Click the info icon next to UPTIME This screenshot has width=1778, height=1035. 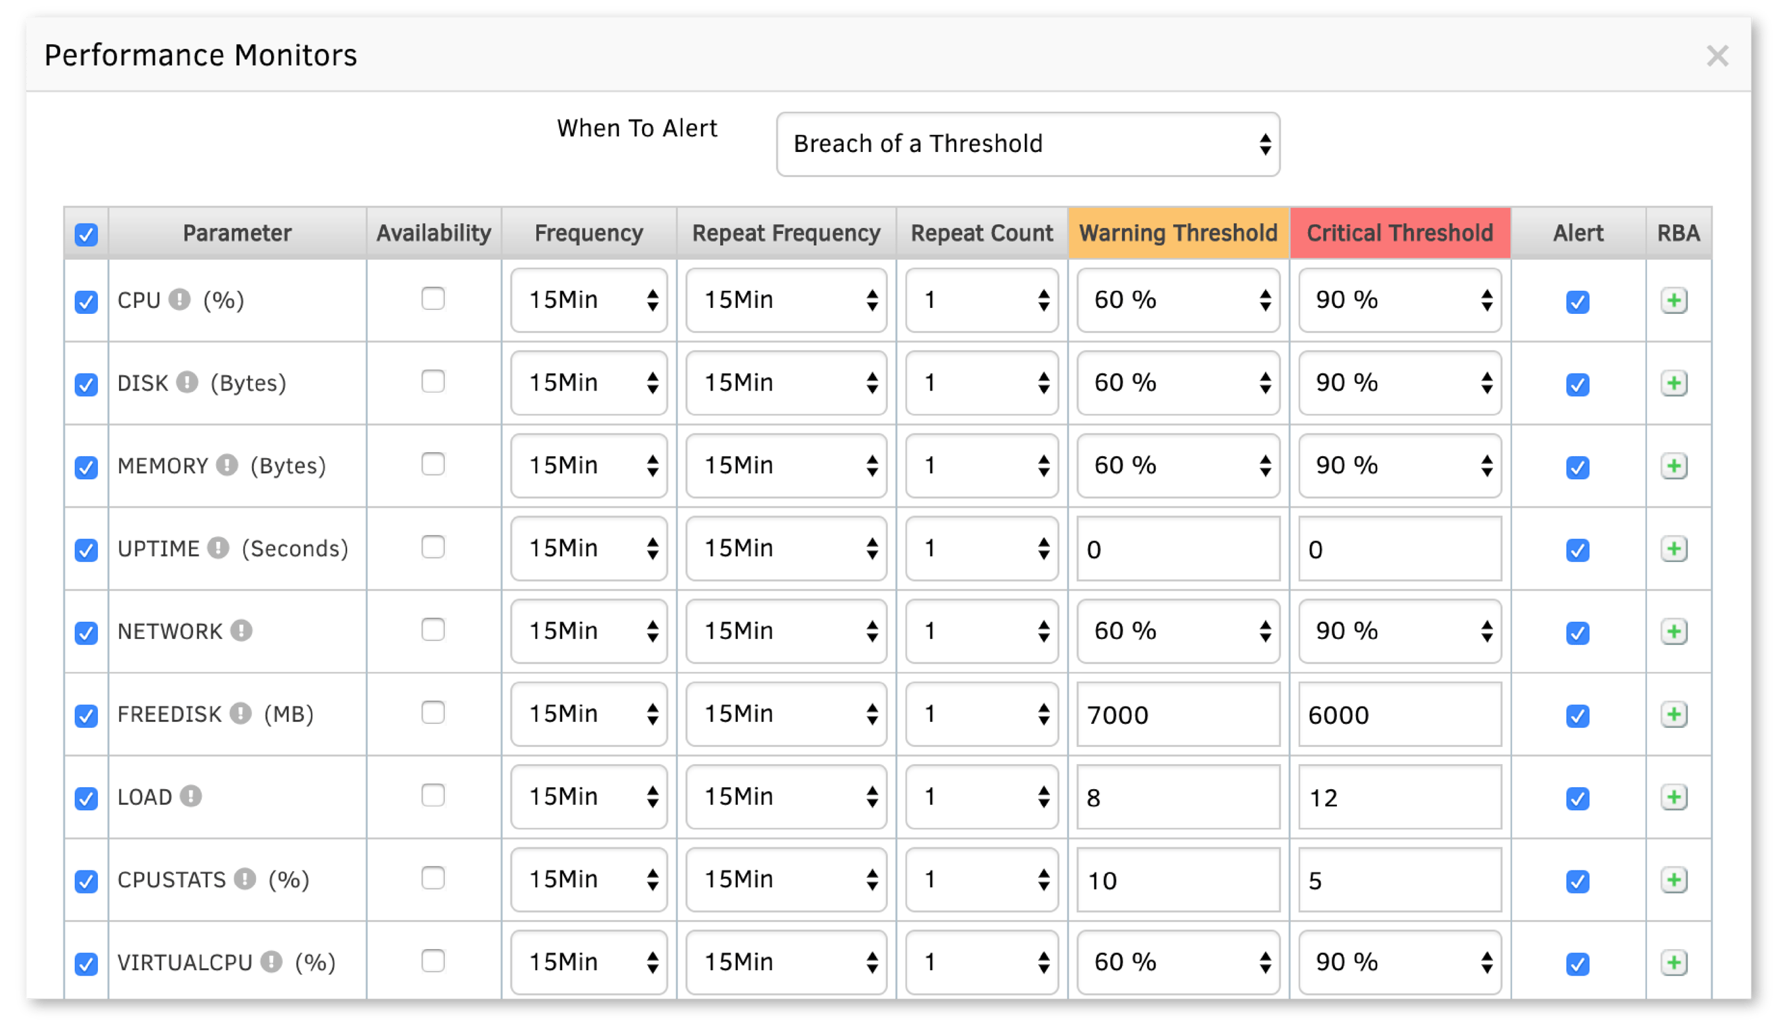[219, 548]
